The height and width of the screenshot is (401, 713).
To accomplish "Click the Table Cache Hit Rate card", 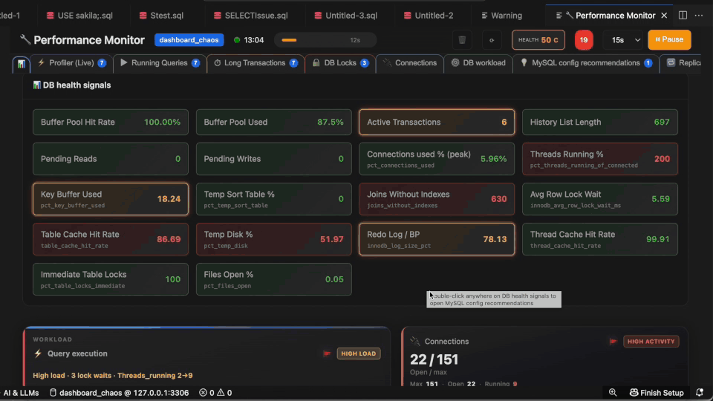I will pyautogui.click(x=111, y=239).
